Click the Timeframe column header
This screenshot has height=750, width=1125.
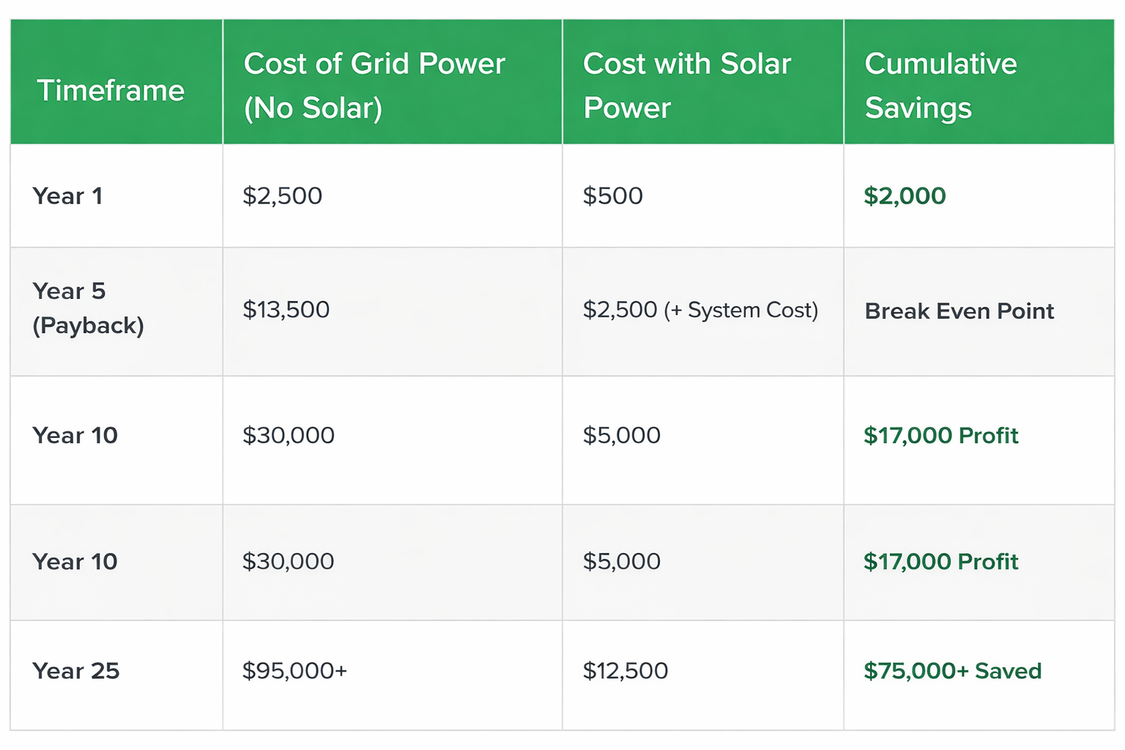point(111,91)
